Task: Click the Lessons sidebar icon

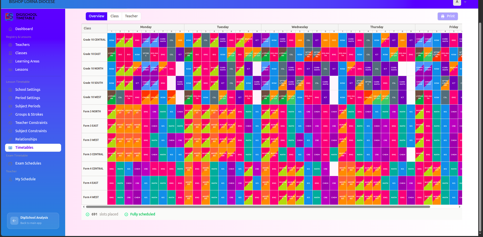Action: pyautogui.click(x=10, y=70)
